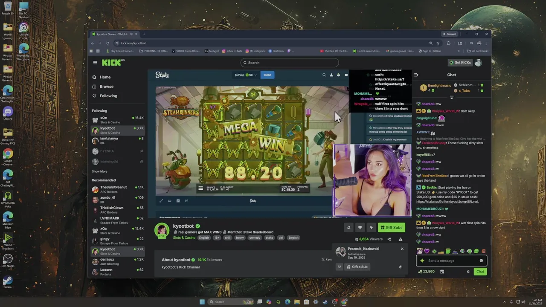Screen dimensions: 546x307
Task: Click the comedy tag
Action: pyautogui.click(x=255, y=237)
